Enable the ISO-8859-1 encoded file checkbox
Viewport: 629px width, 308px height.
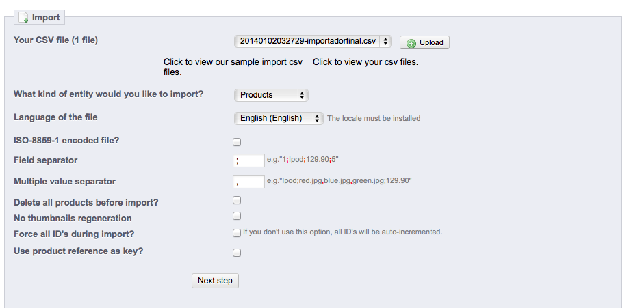[237, 142]
